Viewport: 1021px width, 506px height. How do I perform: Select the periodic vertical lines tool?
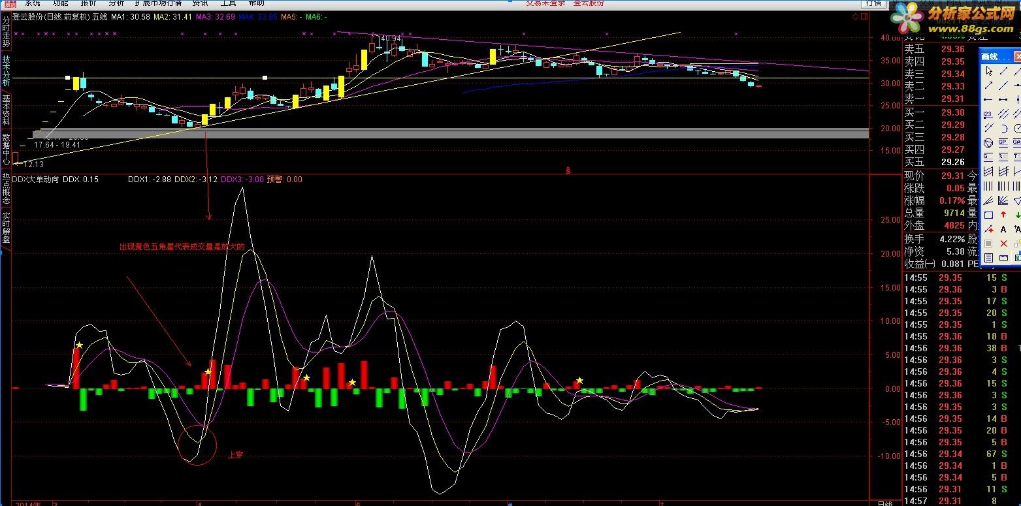coord(988,186)
